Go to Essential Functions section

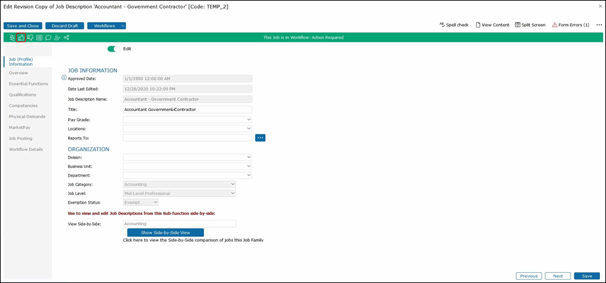coord(28,84)
